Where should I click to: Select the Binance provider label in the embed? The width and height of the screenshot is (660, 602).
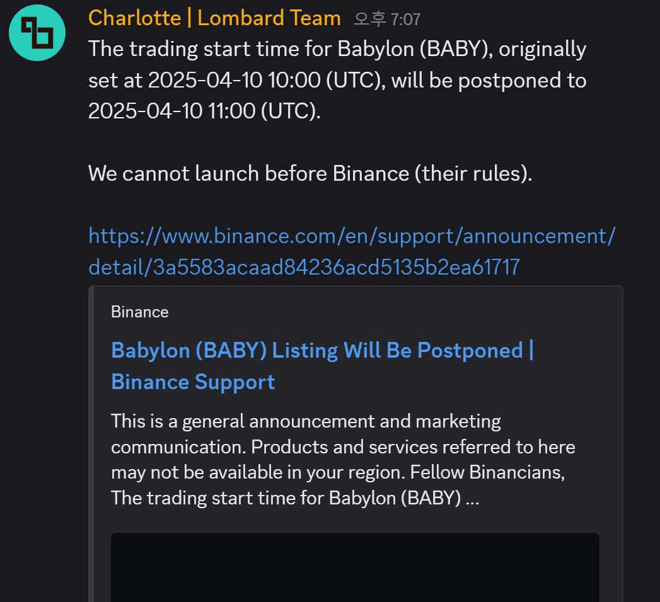140,312
